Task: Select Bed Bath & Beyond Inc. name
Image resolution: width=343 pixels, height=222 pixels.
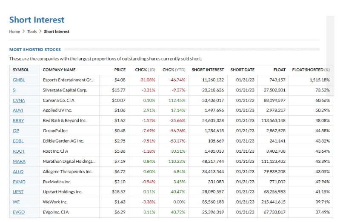Action: [65, 121]
